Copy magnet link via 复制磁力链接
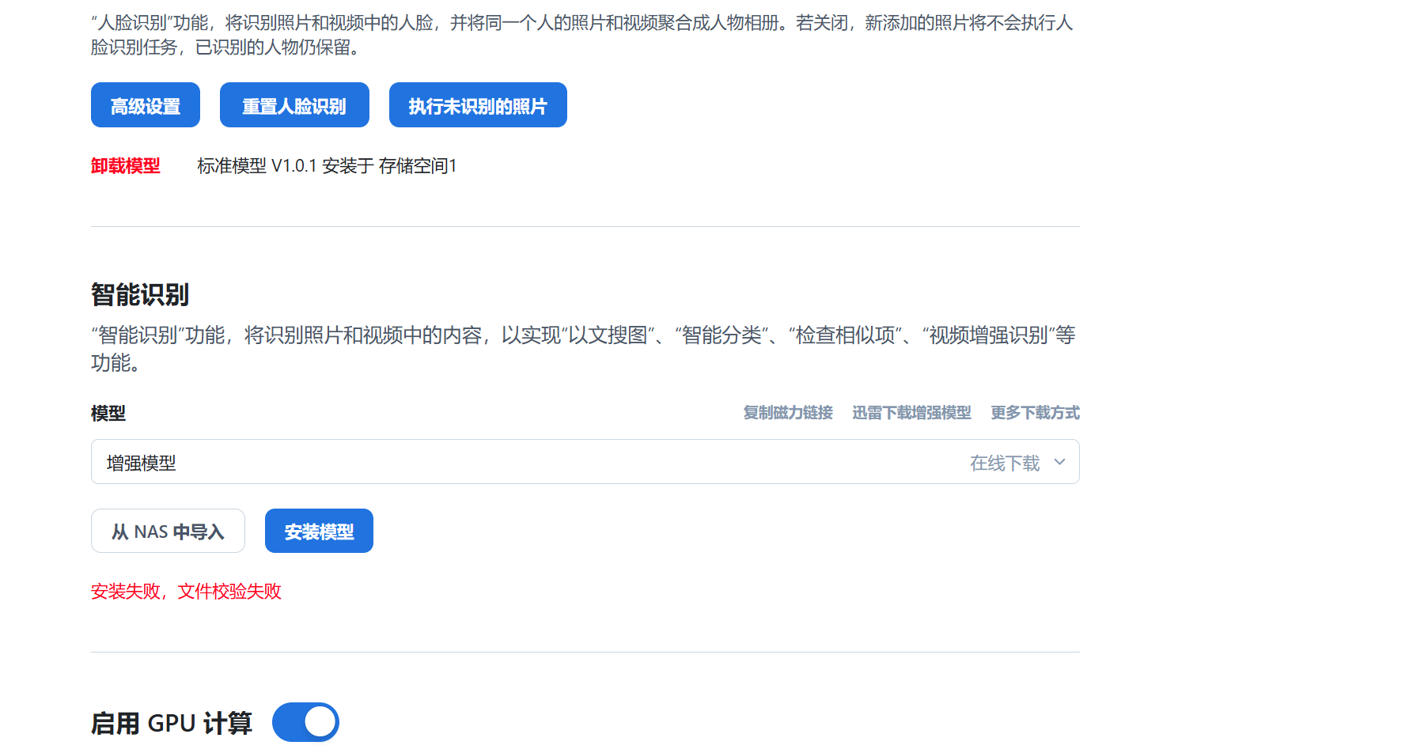This screenshot has width=1424, height=753. pyautogui.click(x=788, y=413)
